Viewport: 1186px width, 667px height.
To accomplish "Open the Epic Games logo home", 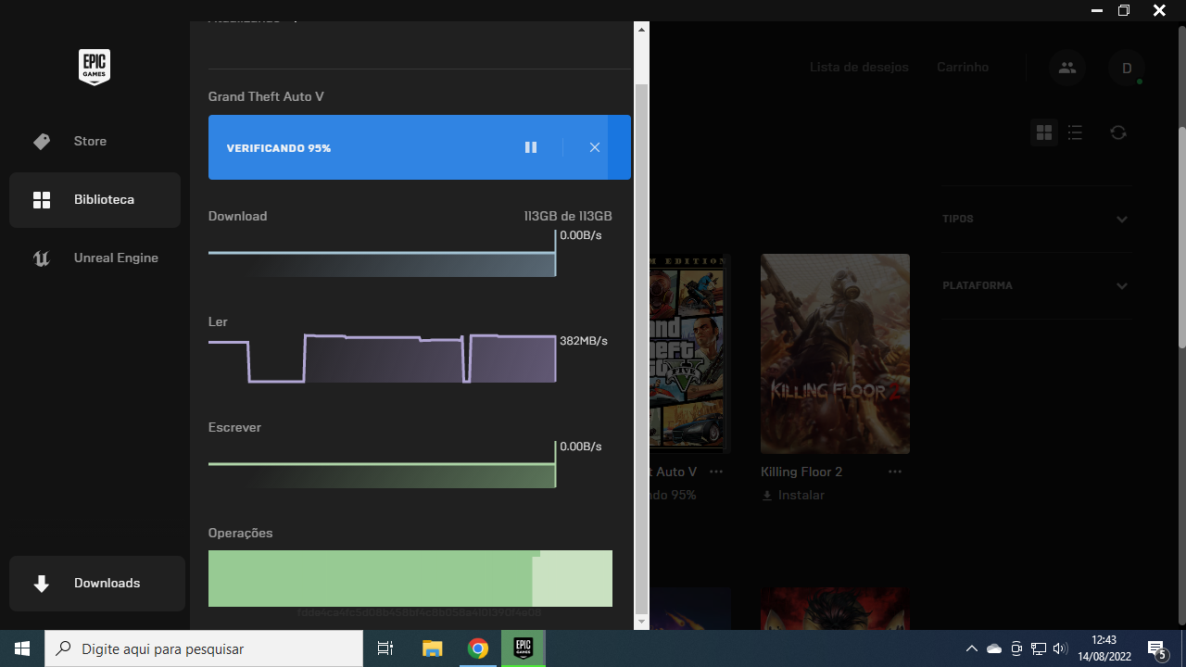I will coord(95,67).
